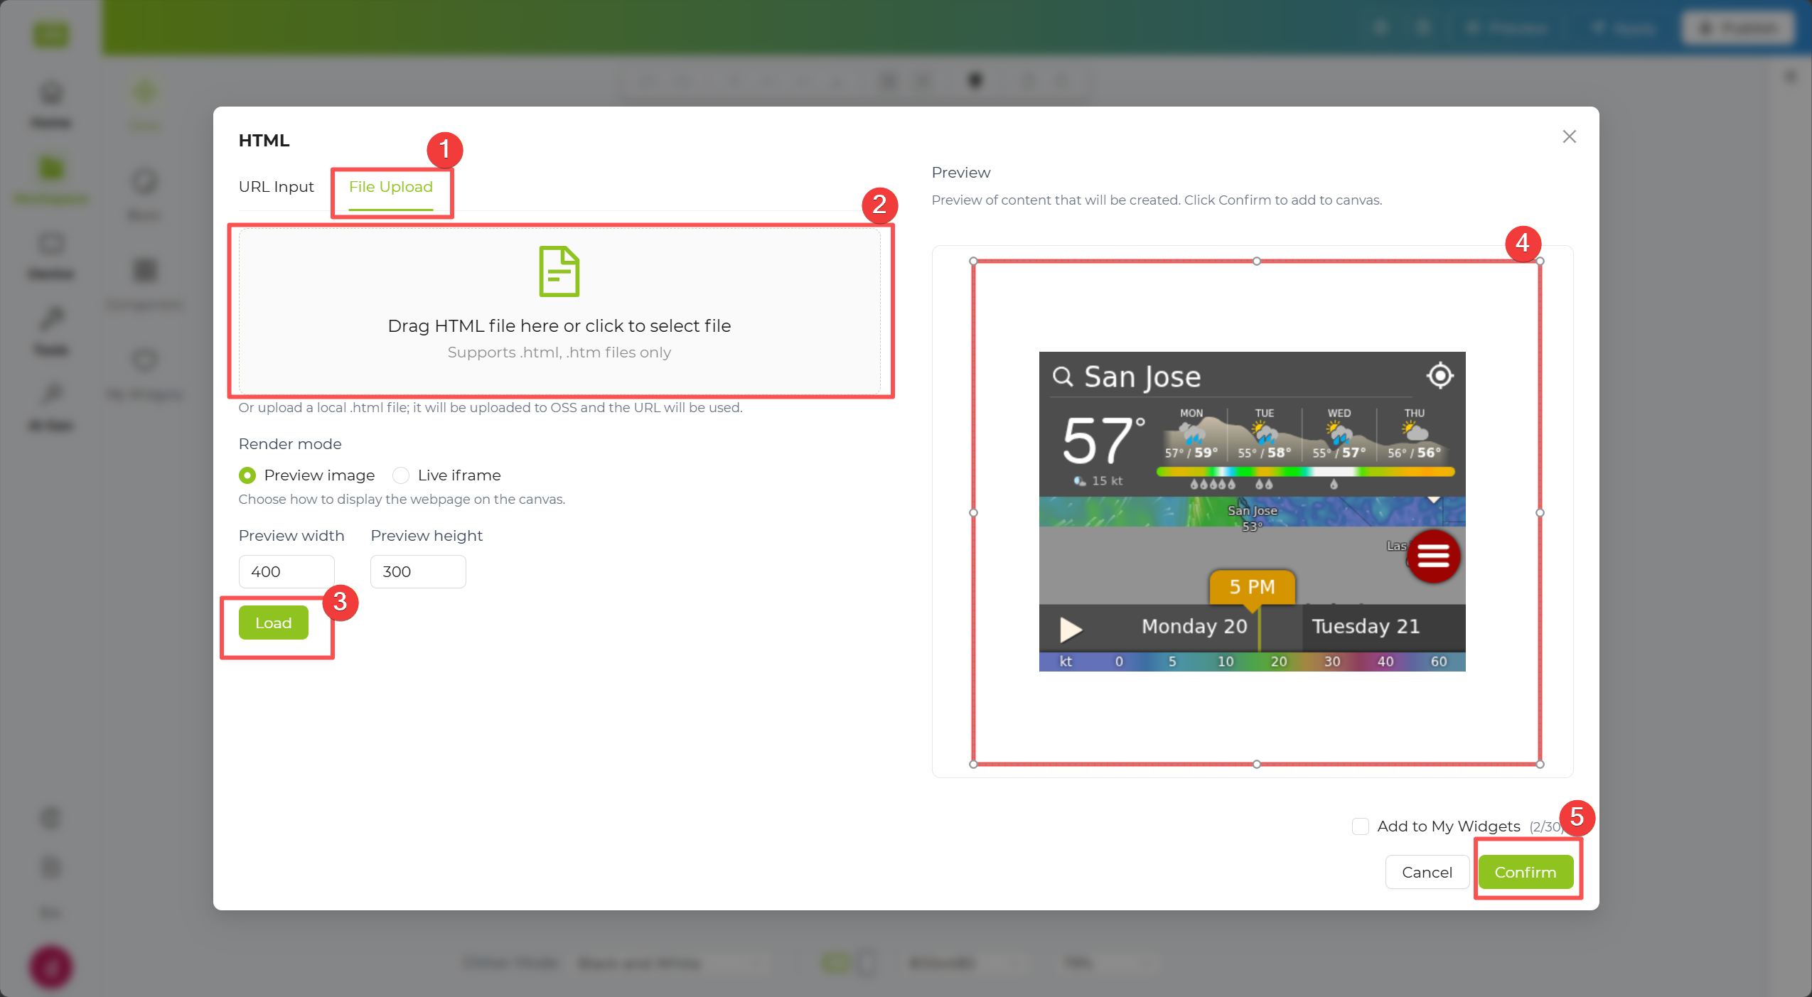This screenshot has height=997, width=1812.
Task: Close the HTML dialog with the X
Action: [1570, 136]
